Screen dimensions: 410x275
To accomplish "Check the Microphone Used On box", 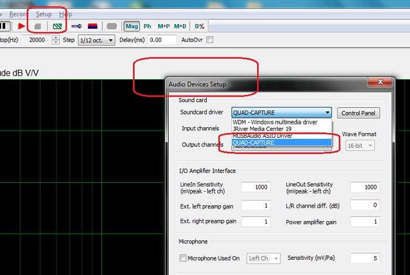I will [x=183, y=258].
